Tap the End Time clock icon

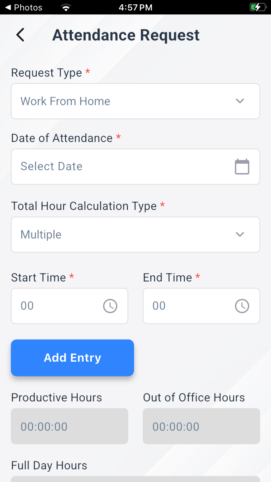[242, 306]
